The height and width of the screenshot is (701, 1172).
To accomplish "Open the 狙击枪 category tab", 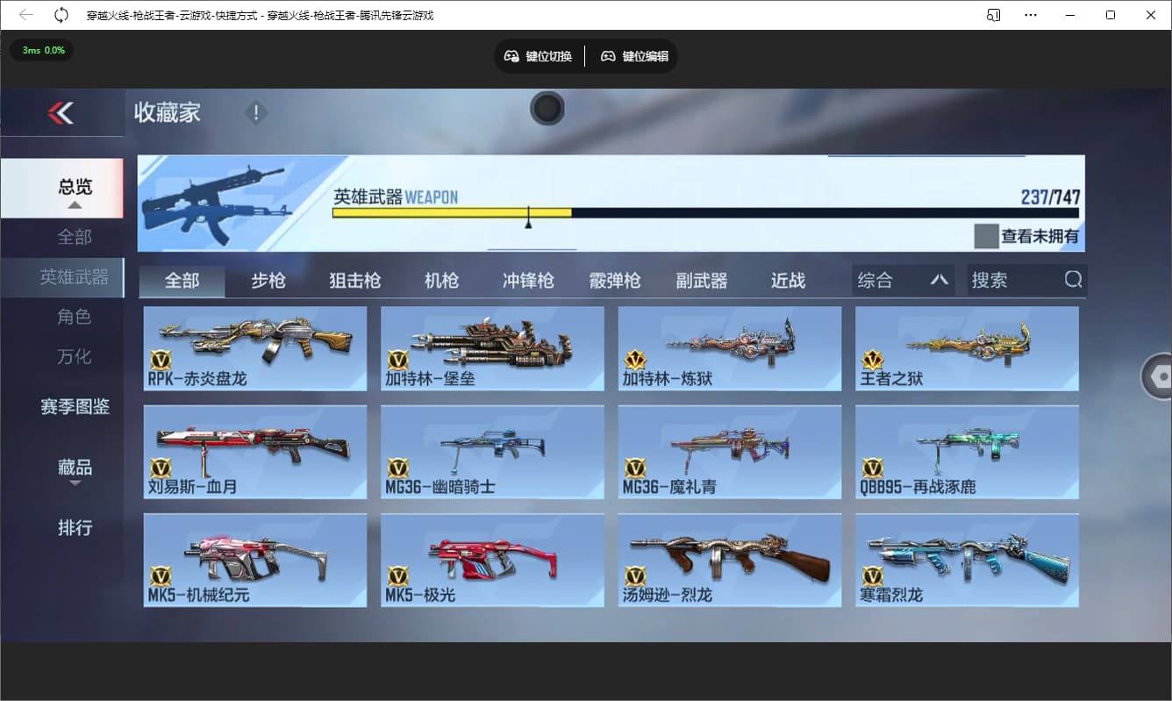I will point(354,280).
